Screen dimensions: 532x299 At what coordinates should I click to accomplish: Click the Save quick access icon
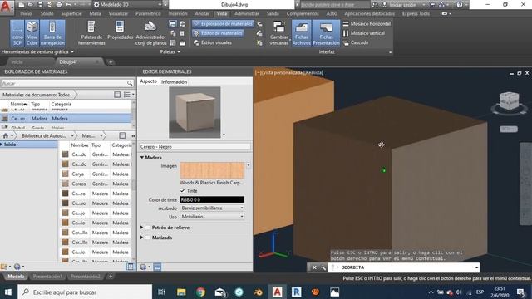40,5
